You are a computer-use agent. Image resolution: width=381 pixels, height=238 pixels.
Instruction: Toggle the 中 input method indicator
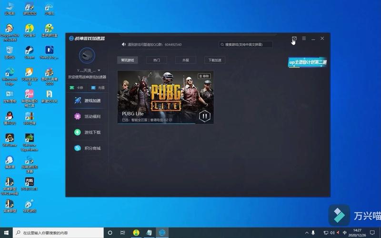click(344, 233)
